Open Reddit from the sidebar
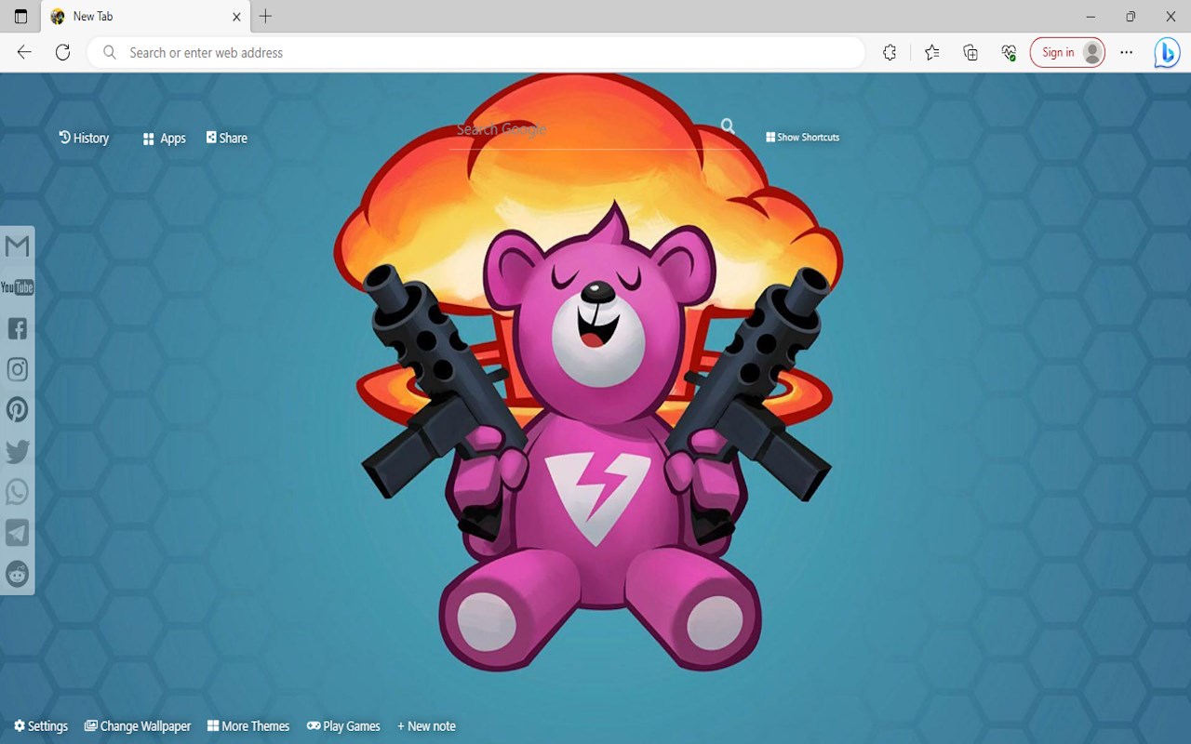This screenshot has width=1191, height=744. [17, 574]
